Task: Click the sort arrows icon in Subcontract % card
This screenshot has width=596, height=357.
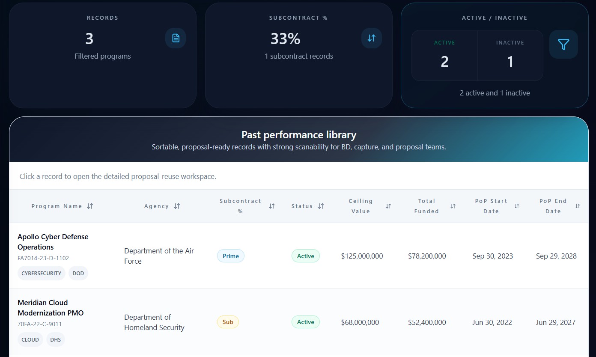Action: tap(371, 38)
